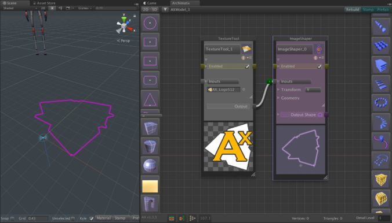Select the Circle shape in the shape library

pos(150,23)
